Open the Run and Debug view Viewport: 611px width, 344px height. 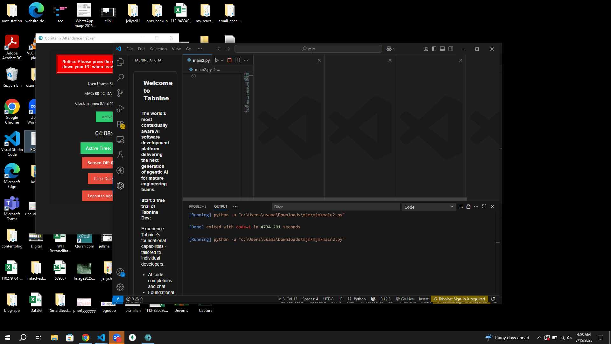[120, 109]
